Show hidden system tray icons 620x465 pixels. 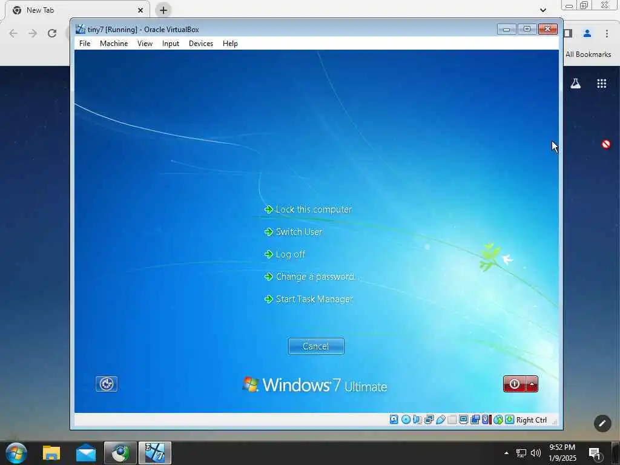pos(506,453)
